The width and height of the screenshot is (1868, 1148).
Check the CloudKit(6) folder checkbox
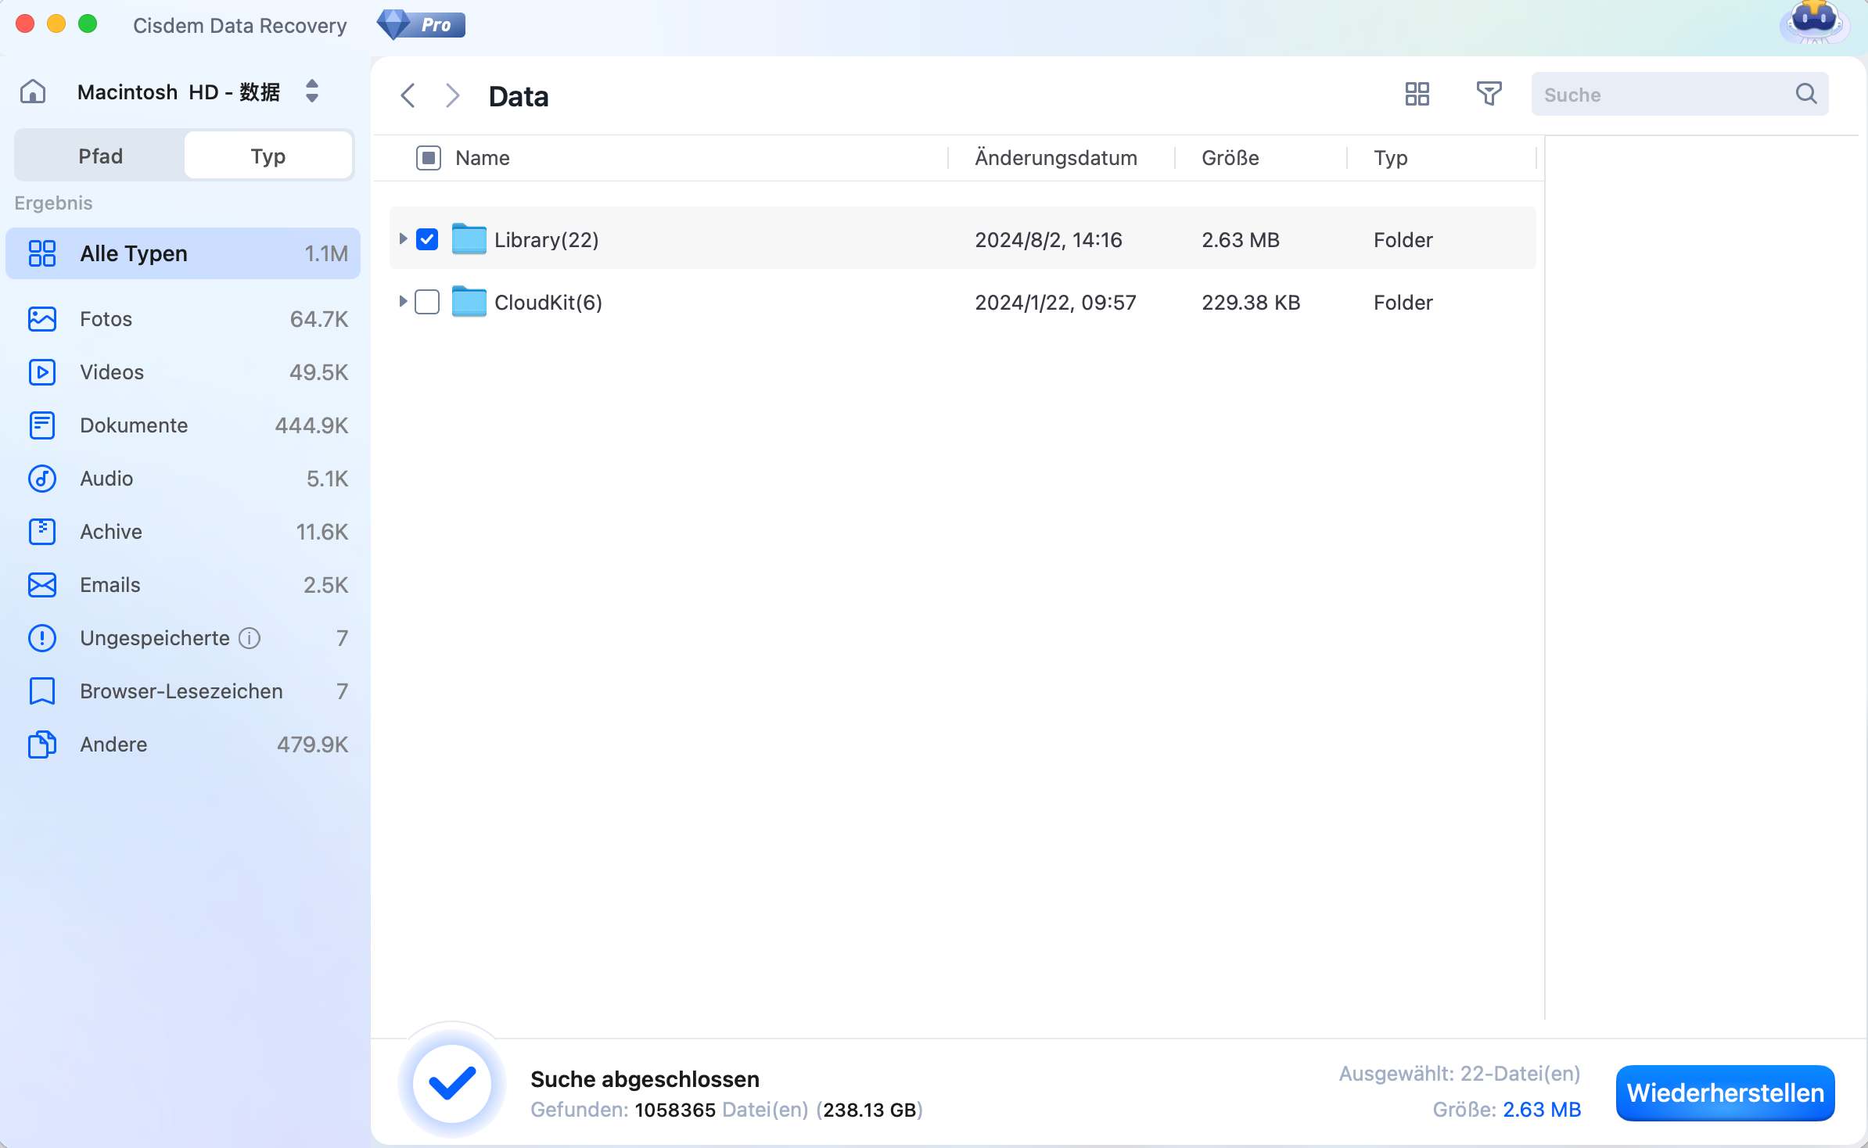coord(427,302)
